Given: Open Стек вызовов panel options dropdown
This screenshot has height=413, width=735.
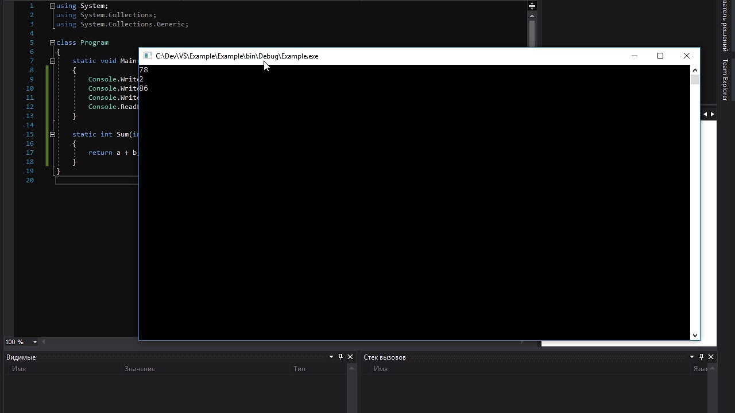Looking at the screenshot, I should [692, 357].
